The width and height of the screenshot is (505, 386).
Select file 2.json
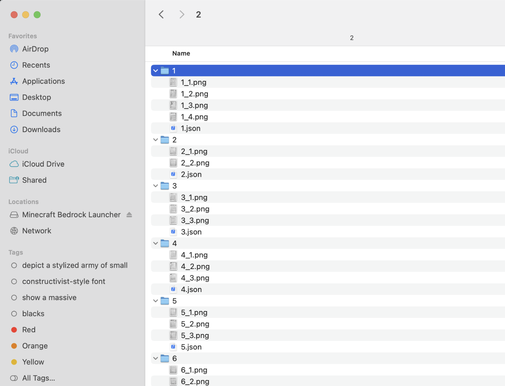(x=328, y=174)
